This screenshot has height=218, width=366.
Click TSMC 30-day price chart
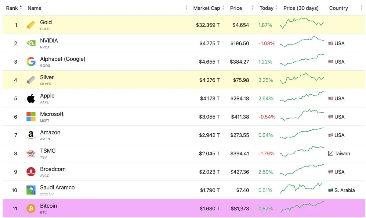302,152
